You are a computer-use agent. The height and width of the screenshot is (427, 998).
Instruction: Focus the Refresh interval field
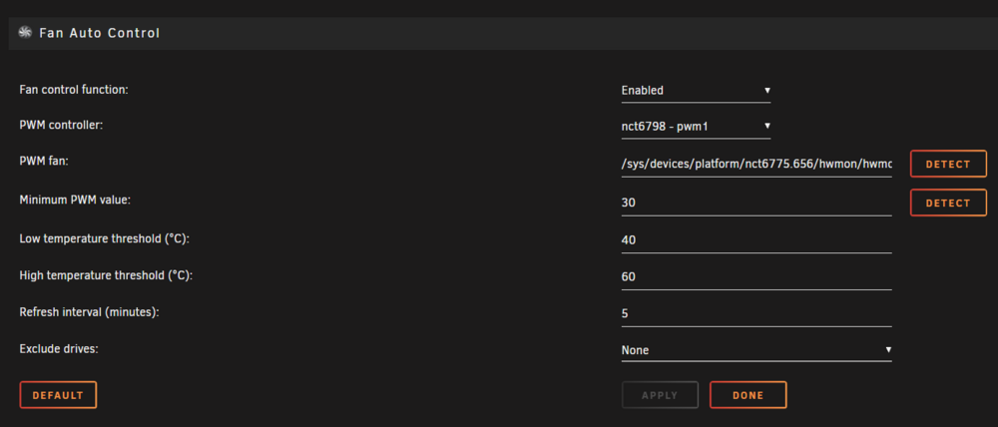click(756, 314)
